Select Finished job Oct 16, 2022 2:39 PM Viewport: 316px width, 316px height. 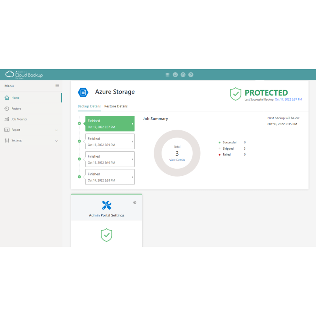click(110, 141)
